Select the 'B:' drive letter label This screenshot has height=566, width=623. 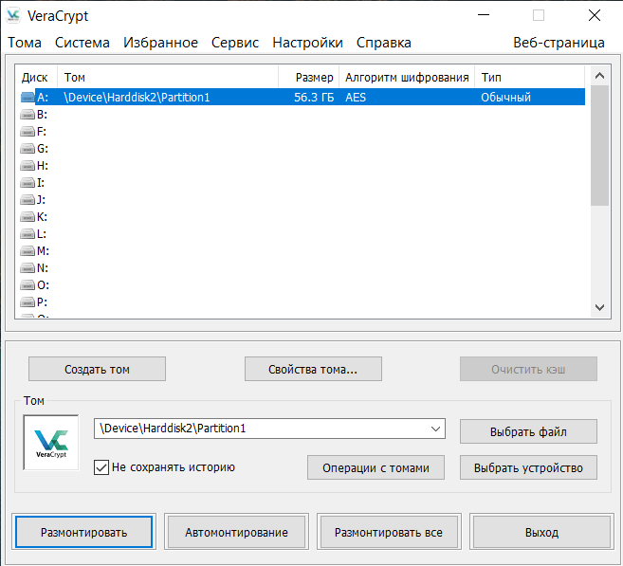click(x=42, y=115)
